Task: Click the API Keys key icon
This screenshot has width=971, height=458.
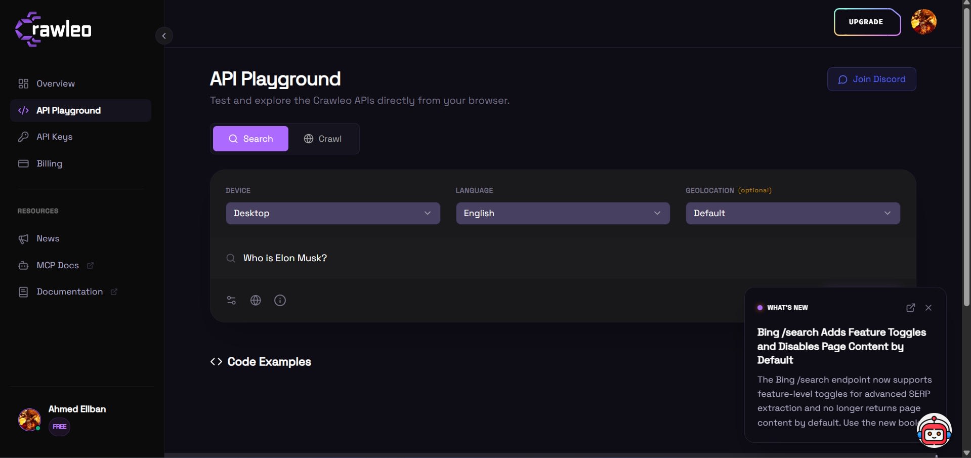Action: (x=23, y=137)
